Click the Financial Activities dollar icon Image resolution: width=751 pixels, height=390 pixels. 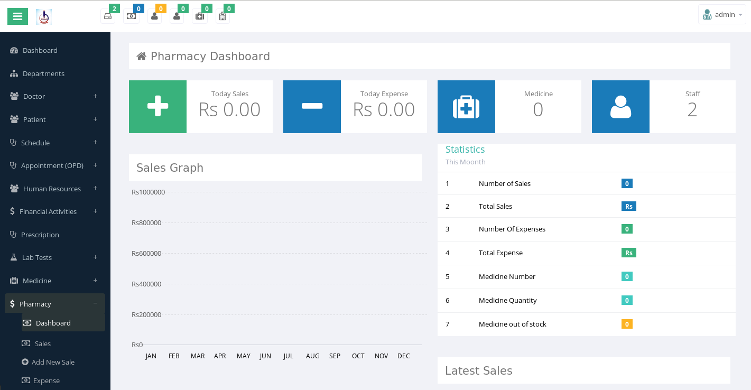12,211
